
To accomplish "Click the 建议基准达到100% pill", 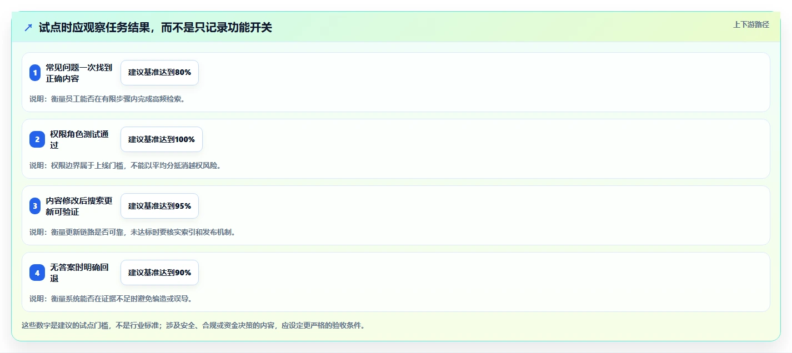I will pyautogui.click(x=162, y=139).
